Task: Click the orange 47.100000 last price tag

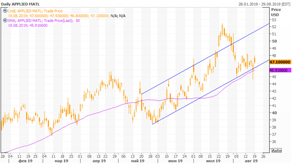Action: pyautogui.click(x=280, y=63)
